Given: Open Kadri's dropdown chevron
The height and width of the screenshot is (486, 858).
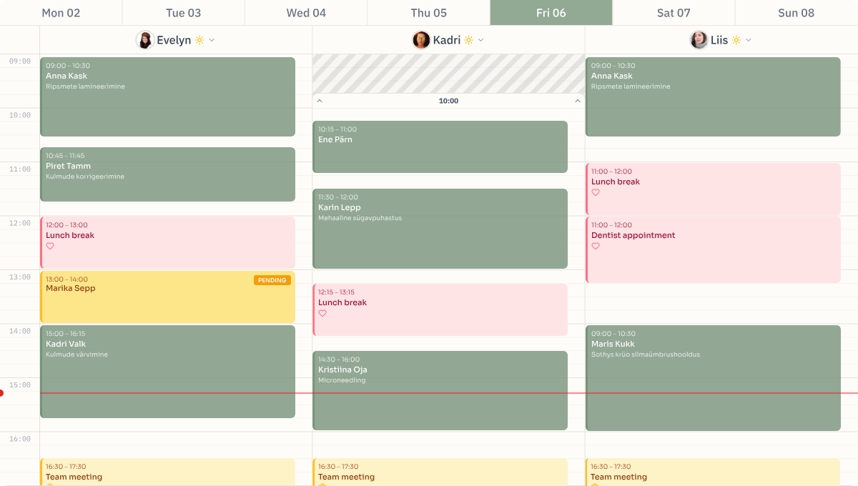Looking at the screenshot, I should click(480, 40).
